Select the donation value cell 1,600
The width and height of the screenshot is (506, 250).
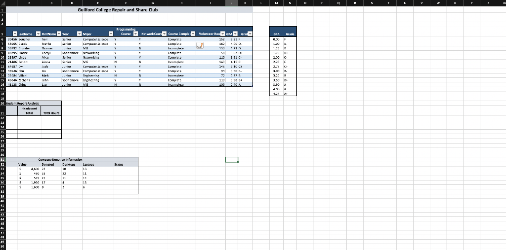[29, 187]
